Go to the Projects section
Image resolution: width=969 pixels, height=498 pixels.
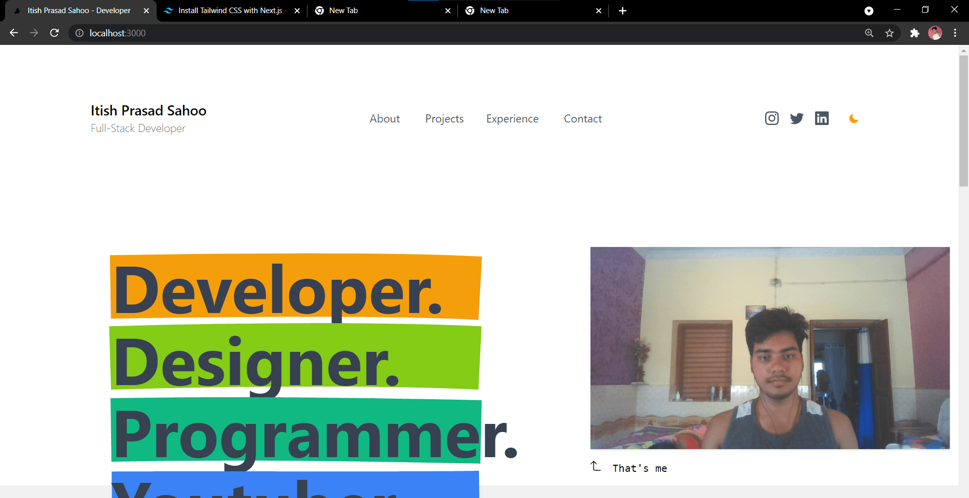tap(444, 119)
